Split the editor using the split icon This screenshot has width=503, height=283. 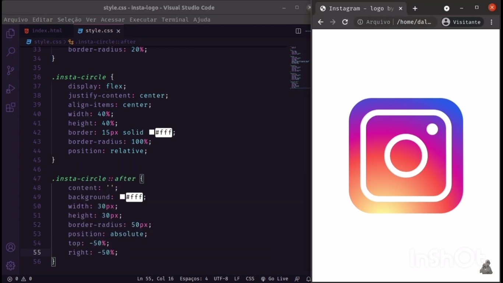[298, 31]
